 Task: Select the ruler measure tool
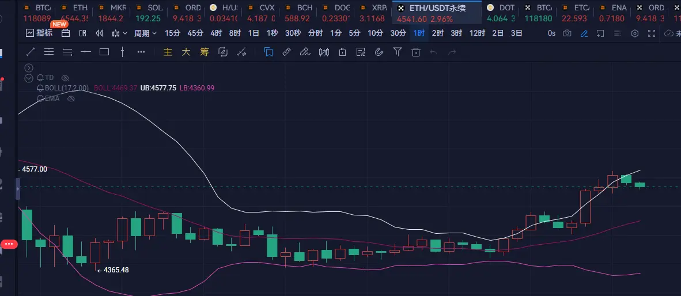click(x=287, y=52)
